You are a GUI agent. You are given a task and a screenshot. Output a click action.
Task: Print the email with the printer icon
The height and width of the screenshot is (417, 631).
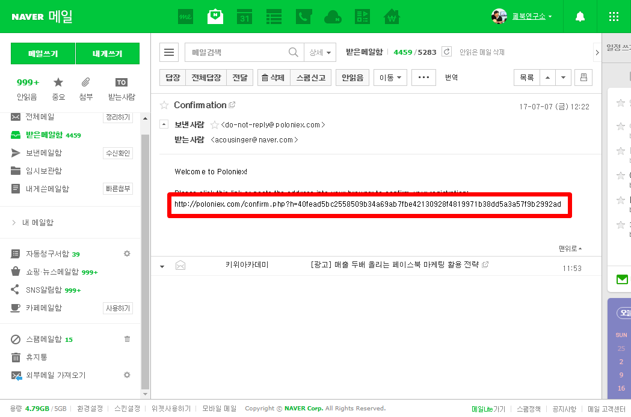(583, 77)
